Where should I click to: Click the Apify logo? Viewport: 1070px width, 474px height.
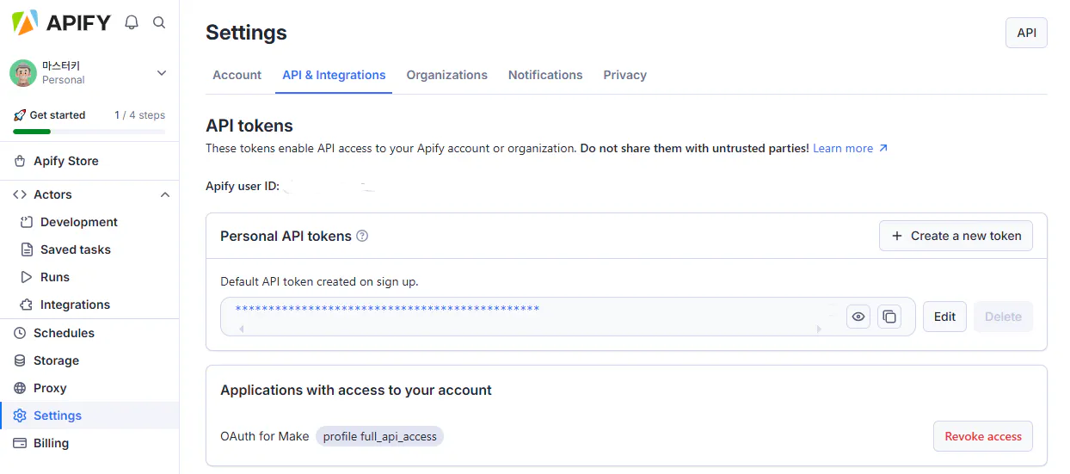(x=61, y=22)
